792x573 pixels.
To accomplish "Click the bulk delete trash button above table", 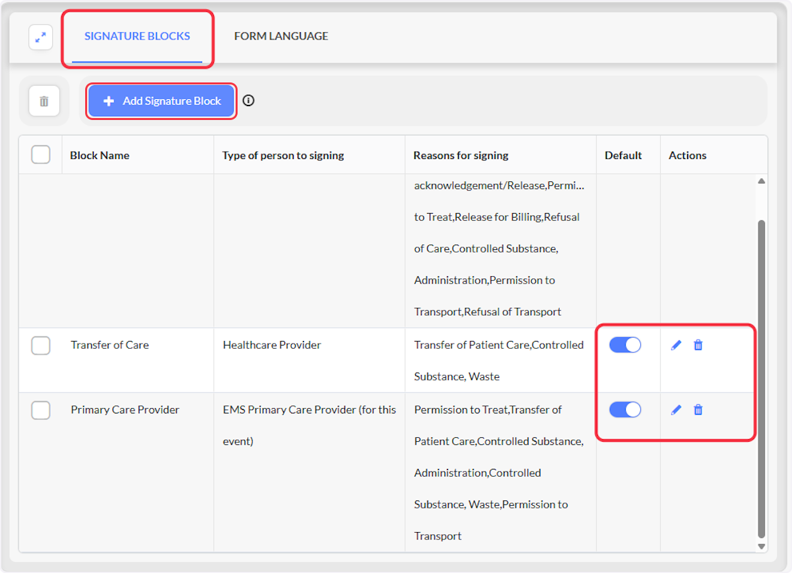I will [44, 102].
